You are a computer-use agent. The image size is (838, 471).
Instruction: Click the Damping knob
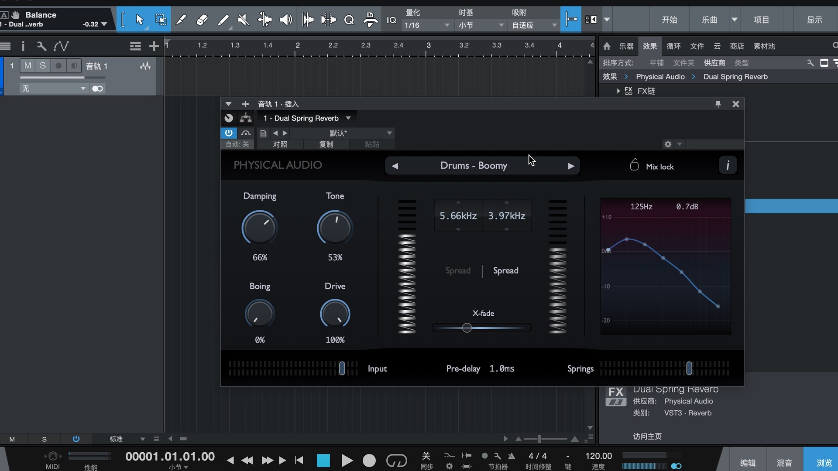[x=260, y=228]
